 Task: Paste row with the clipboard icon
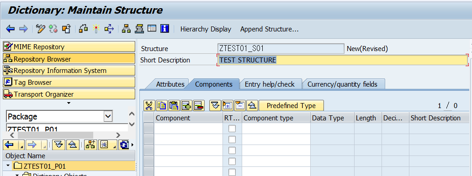pos(174,105)
